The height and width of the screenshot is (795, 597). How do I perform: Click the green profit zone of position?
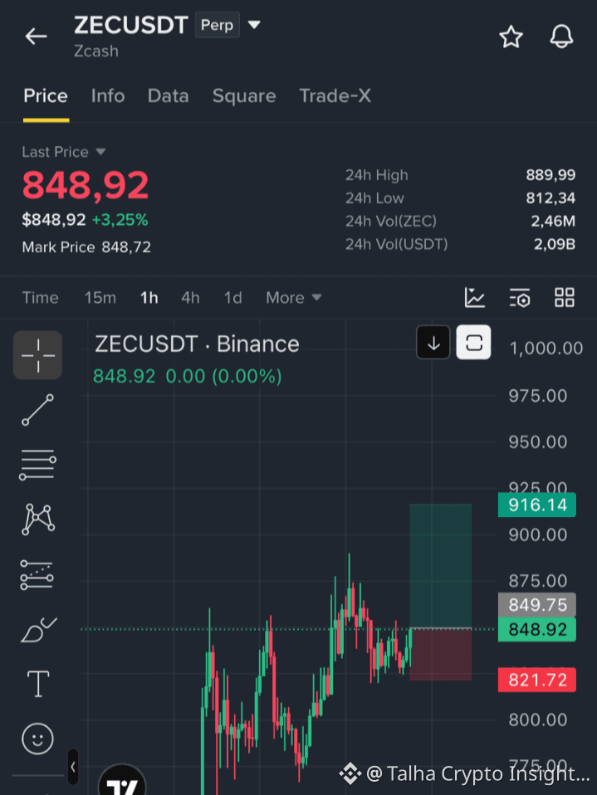440,566
